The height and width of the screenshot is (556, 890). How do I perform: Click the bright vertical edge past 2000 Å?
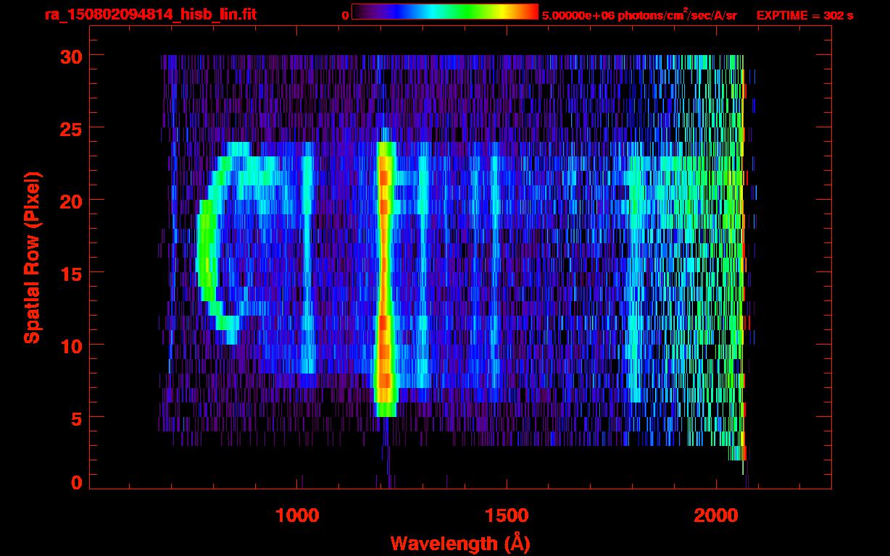coord(743,253)
